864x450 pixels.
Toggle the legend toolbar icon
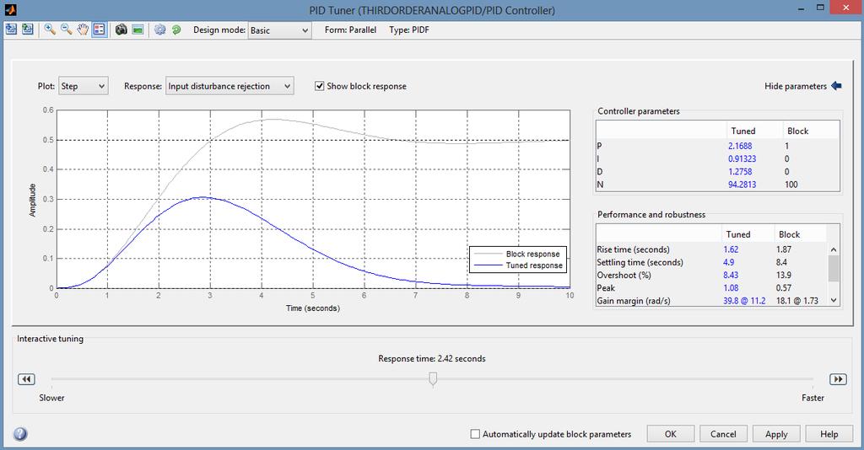pyautogui.click(x=100, y=29)
